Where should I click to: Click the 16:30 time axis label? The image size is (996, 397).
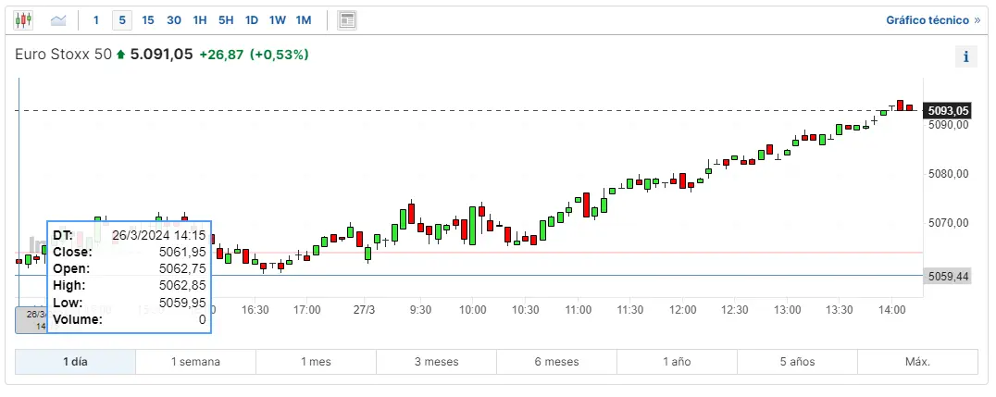point(255,309)
